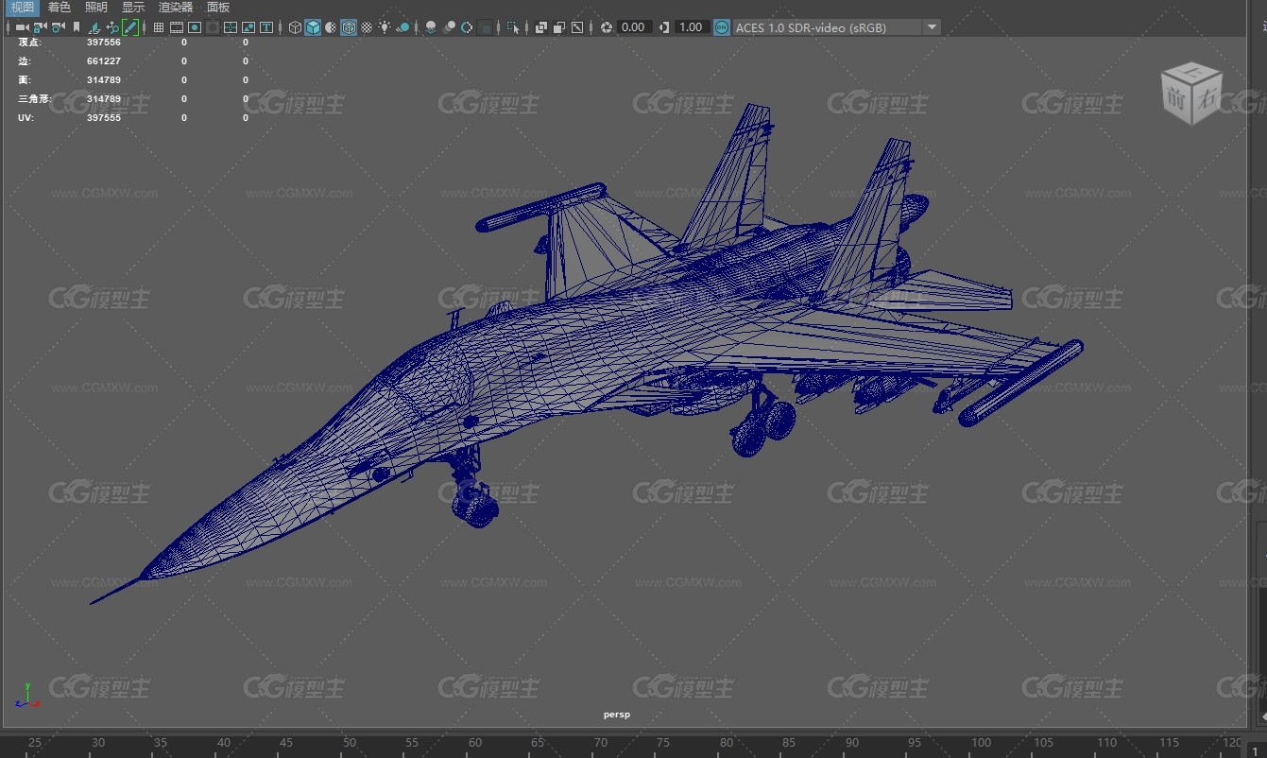This screenshot has height=758, width=1267.
Task: Toggle the Safe Title icon
Action: [267, 27]
